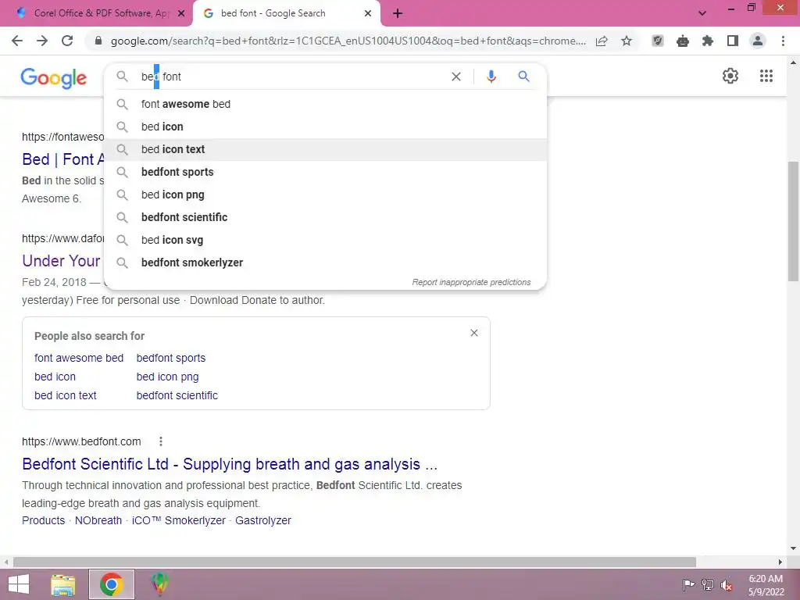The width and height of the screenshot is (800, 600).
Task: Open the taskbar clock and date
Action: tap(766, 585)
